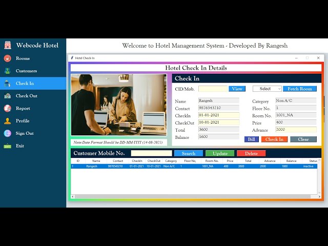Click the Search button
328x246 pixels.
point(189,153)
